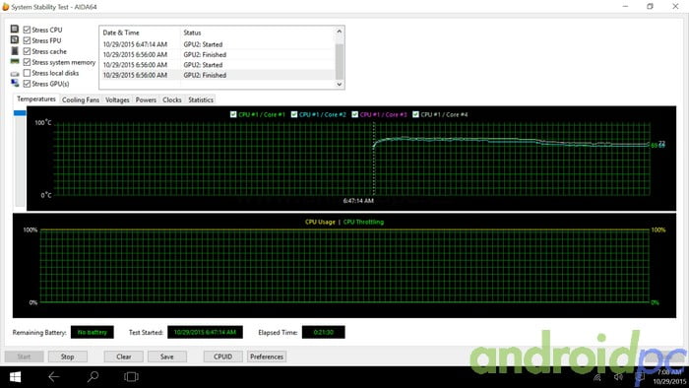Image resolution: width=689 pixels, height=388 pixels.
Task: Hide CPU #1 / Core #4 graph line
Action: click(x=415, y=114)
